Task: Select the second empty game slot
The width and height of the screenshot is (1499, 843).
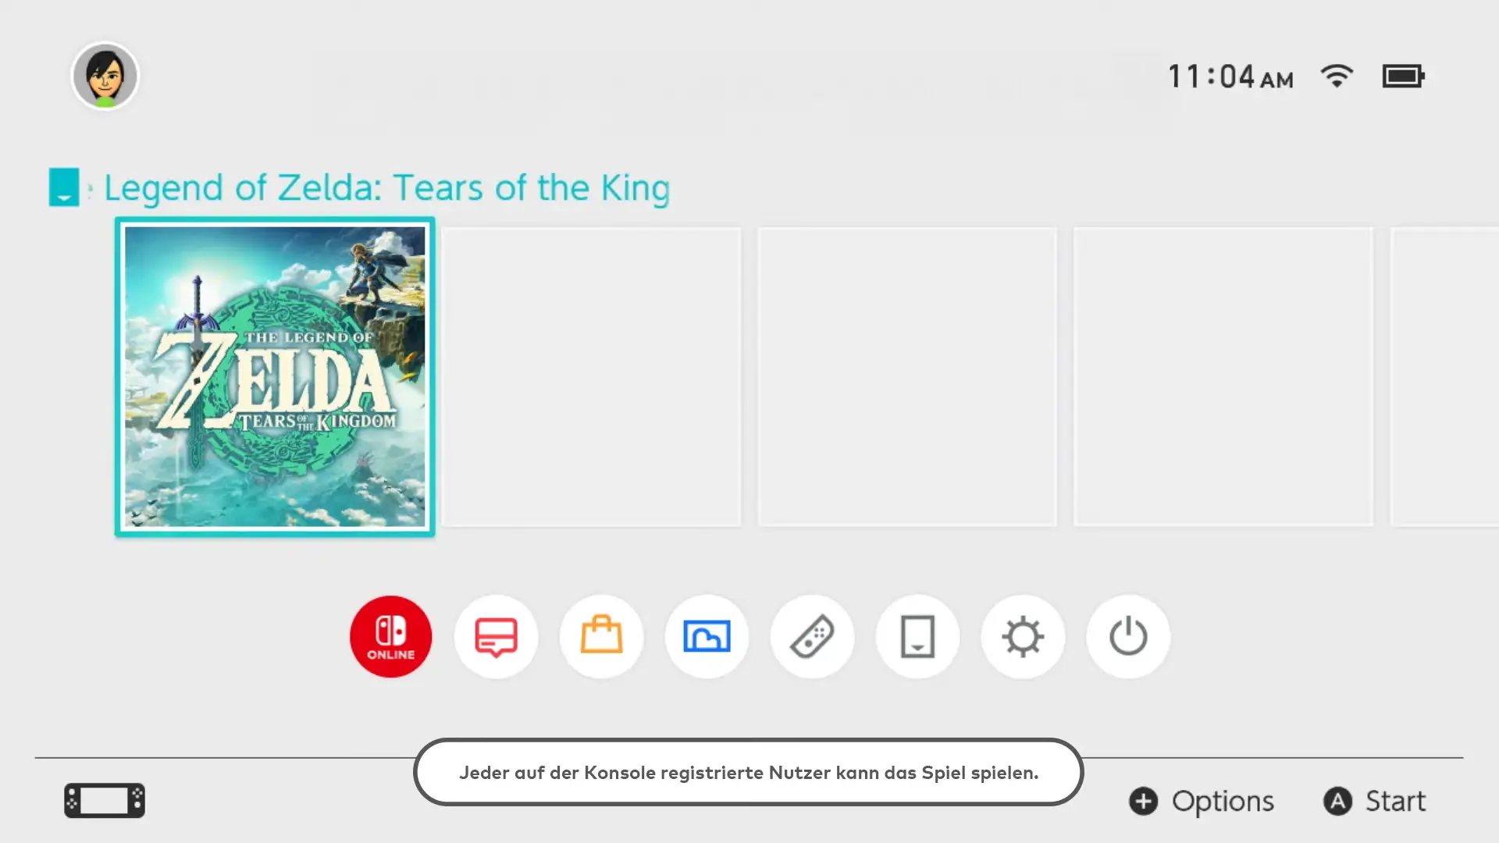Action: click(x=907, y=377)
